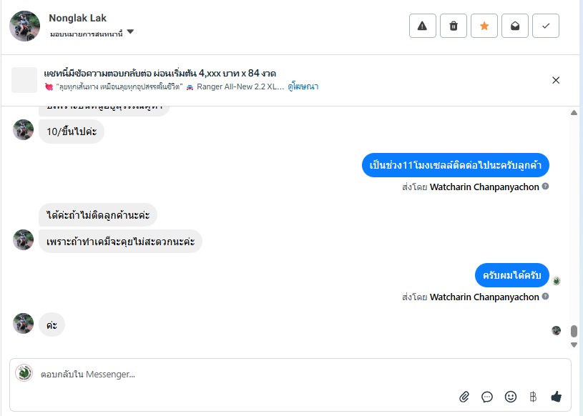Click info icon beside last Watcharin Chanpanyachon
Screen dimensions: 583x416
(x=546, y=297)
